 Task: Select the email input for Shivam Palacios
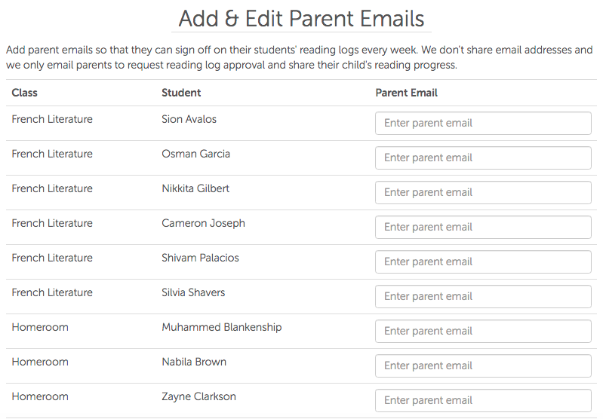(x=483, y=261)
